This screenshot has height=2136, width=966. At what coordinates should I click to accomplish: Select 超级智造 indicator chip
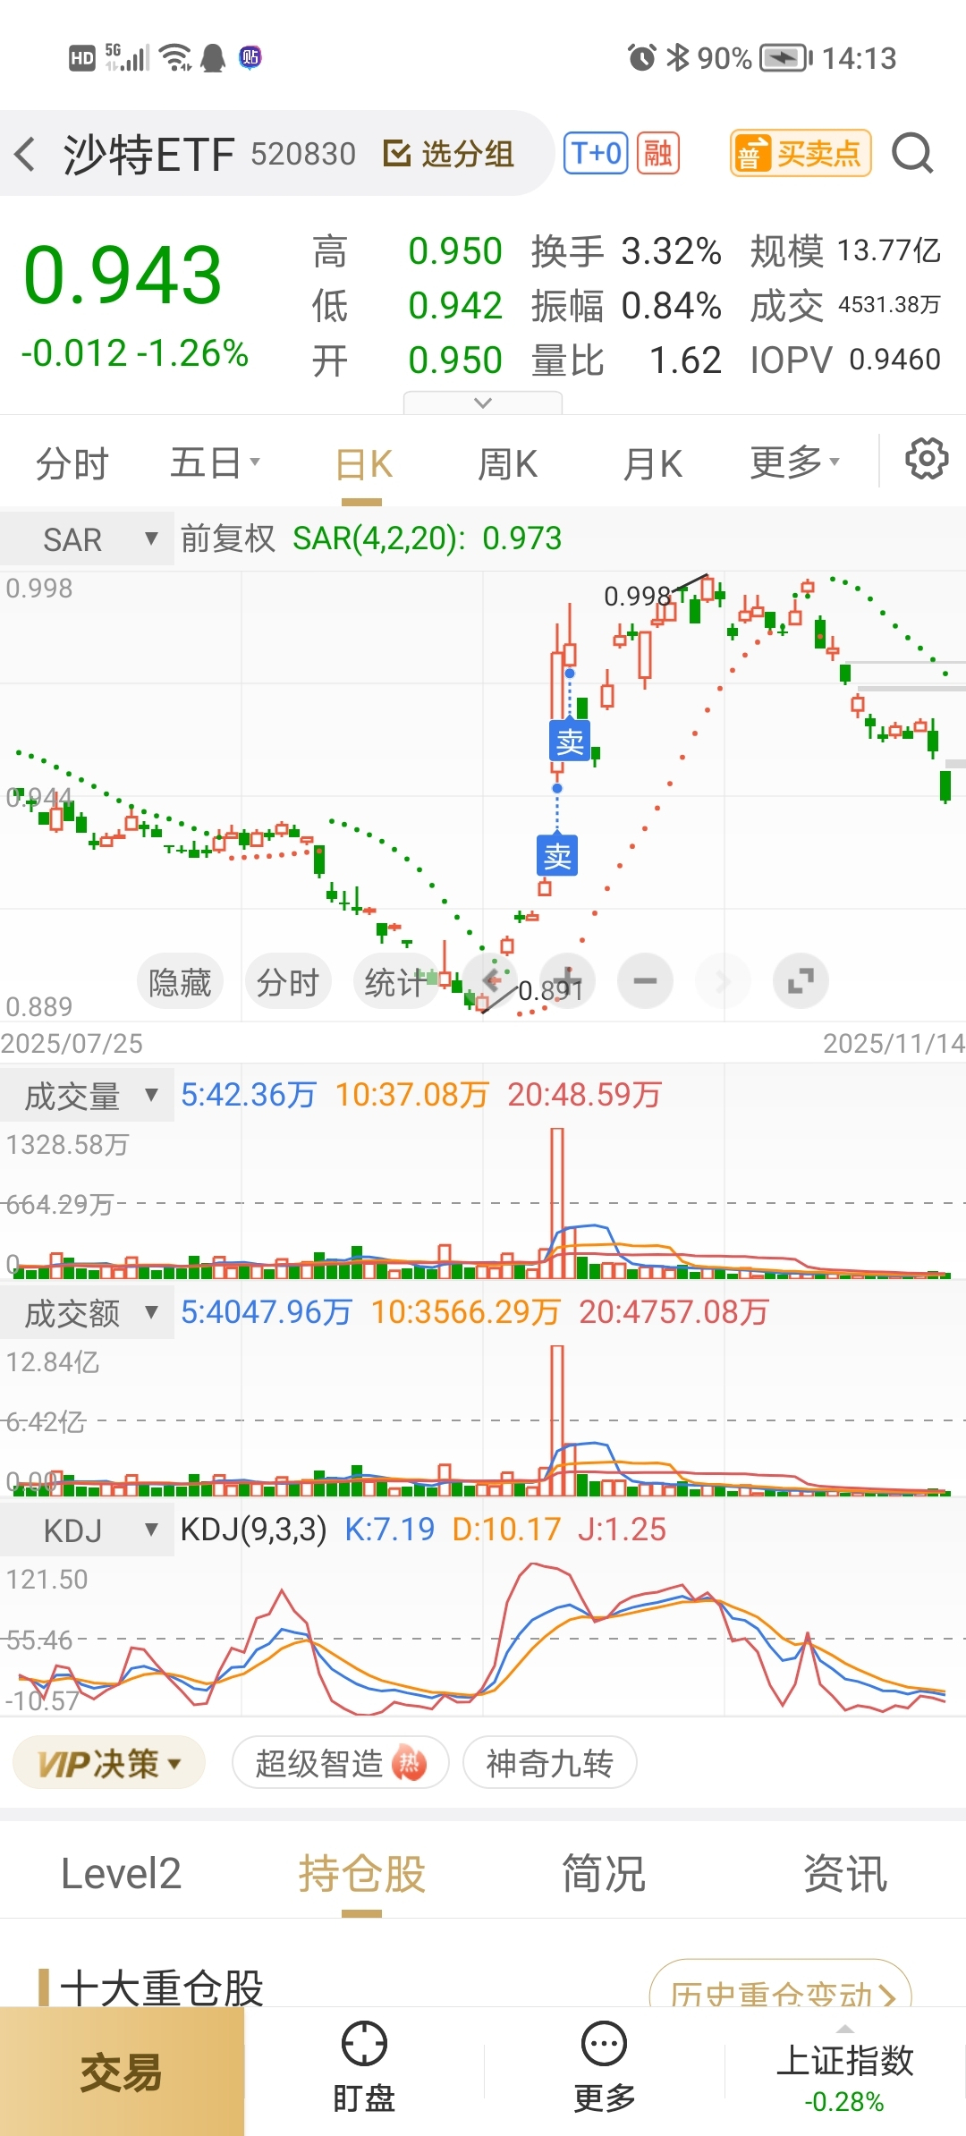(x=340, y=1763)
